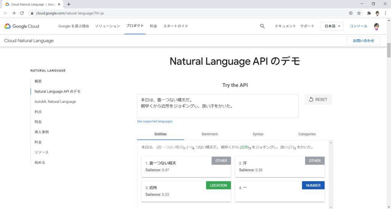Select 料金 in the sidebar
Image resolution: width=391 pixels, height=209 pixels.
tap(38, 142)
